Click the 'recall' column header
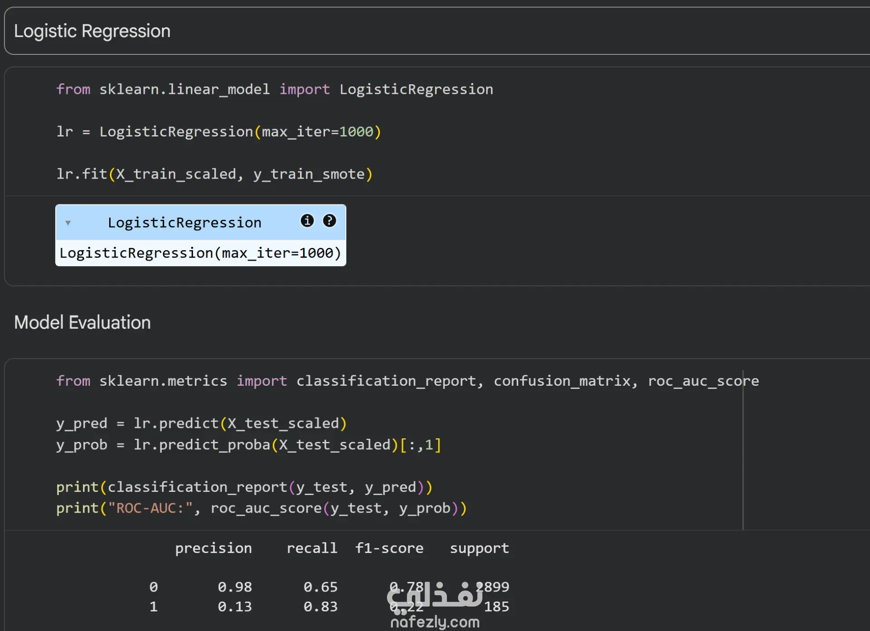Viewport: 870px width, 631px height. (312, 548)
